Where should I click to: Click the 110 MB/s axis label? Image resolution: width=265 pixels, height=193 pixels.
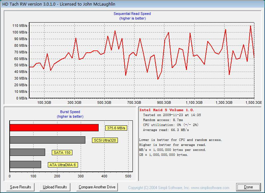(x=20, y=26)
